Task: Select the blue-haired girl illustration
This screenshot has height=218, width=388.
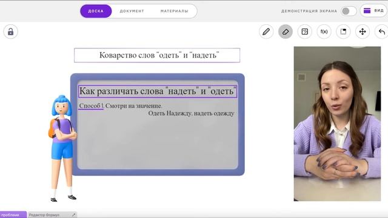Action: click(x=62, y=148)
